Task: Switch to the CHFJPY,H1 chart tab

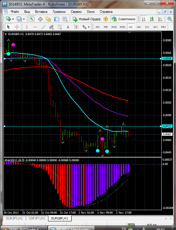Action: (37, 218)
